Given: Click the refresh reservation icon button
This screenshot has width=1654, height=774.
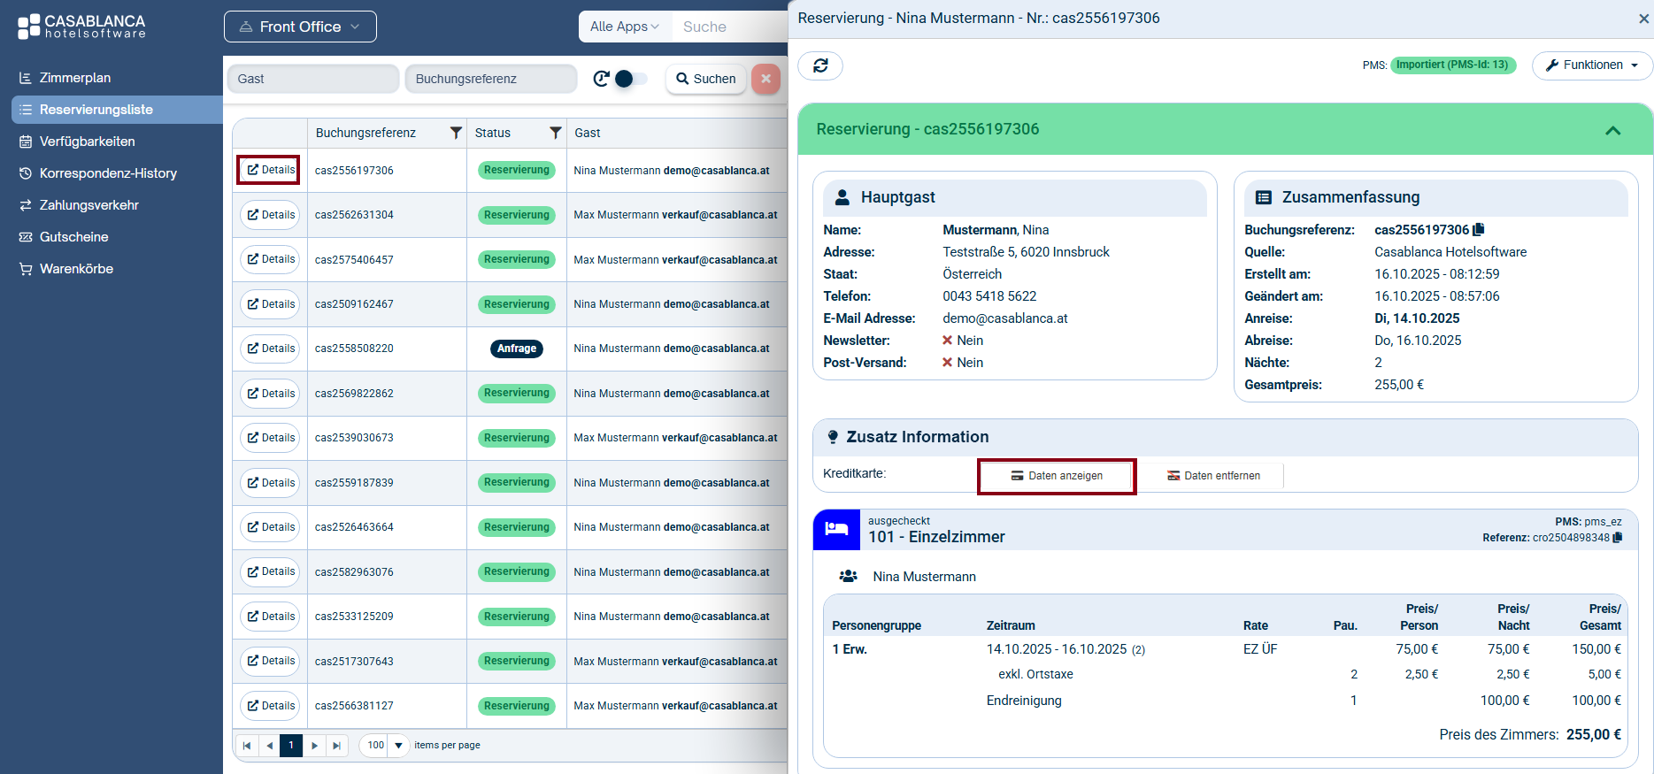Looking at the screenshot, I should [820, 65].
